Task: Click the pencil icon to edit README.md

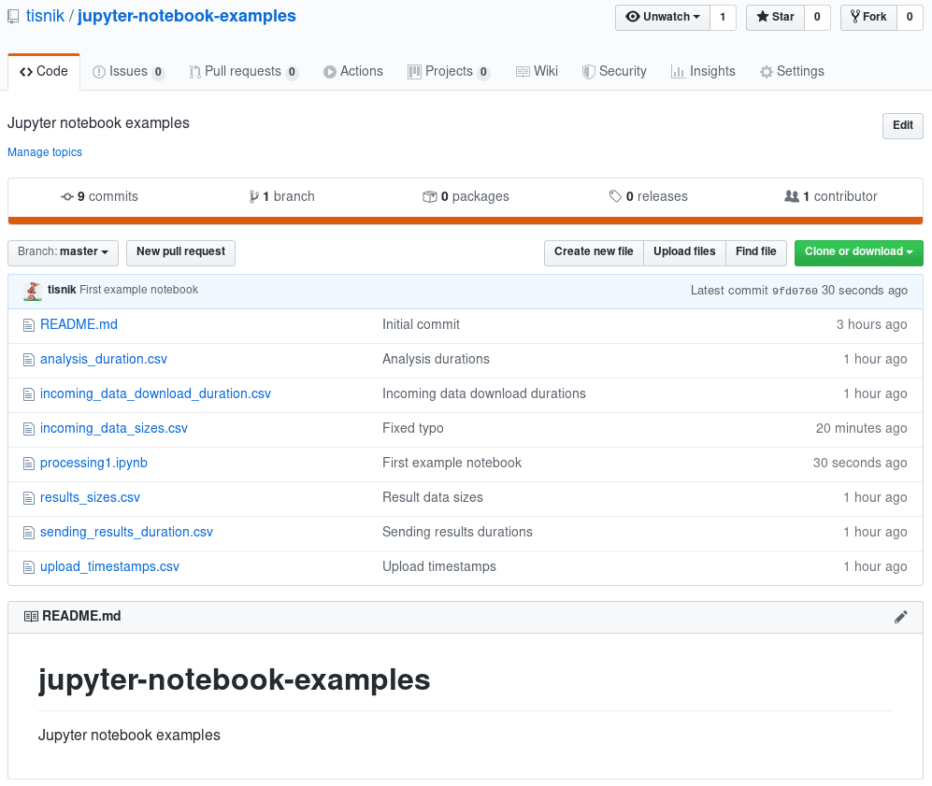Action: [x=900, y=617]
